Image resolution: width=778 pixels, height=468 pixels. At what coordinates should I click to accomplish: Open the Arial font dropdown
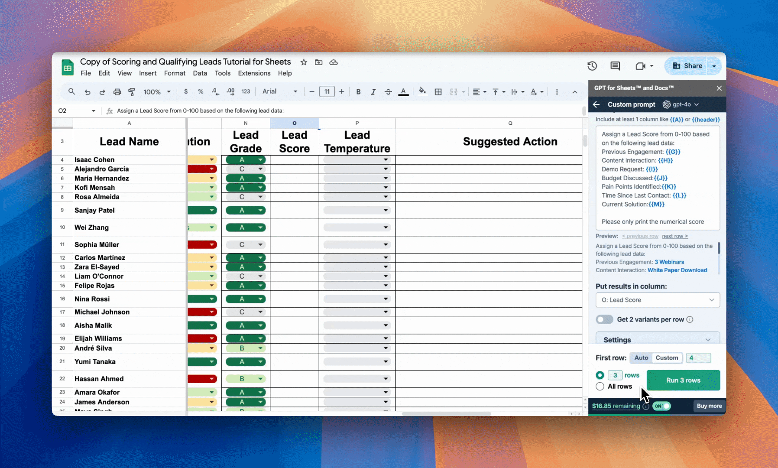click(x=280, y=91)
